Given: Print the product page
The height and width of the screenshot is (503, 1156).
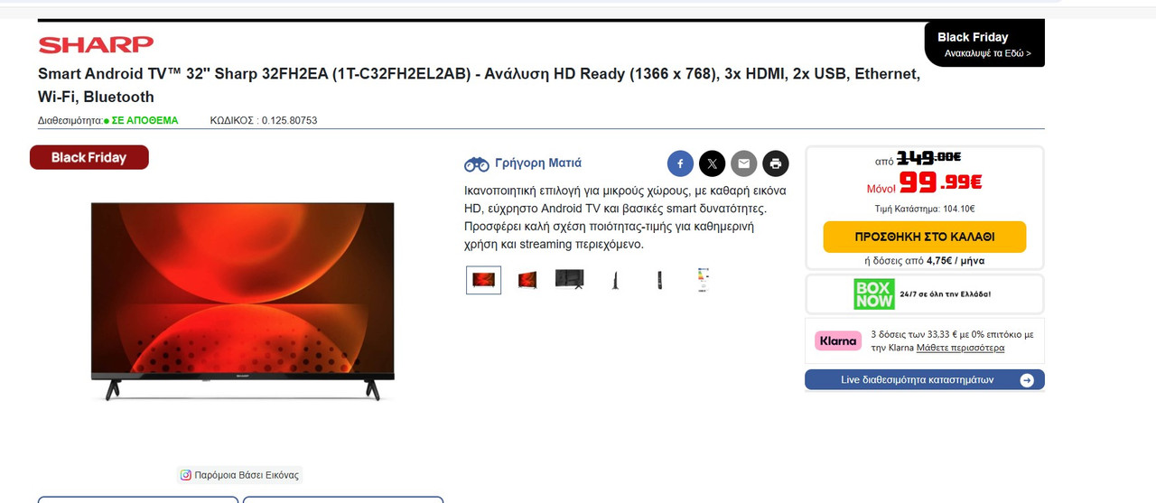Looking at the screenshot, I should tap(775, 163).
